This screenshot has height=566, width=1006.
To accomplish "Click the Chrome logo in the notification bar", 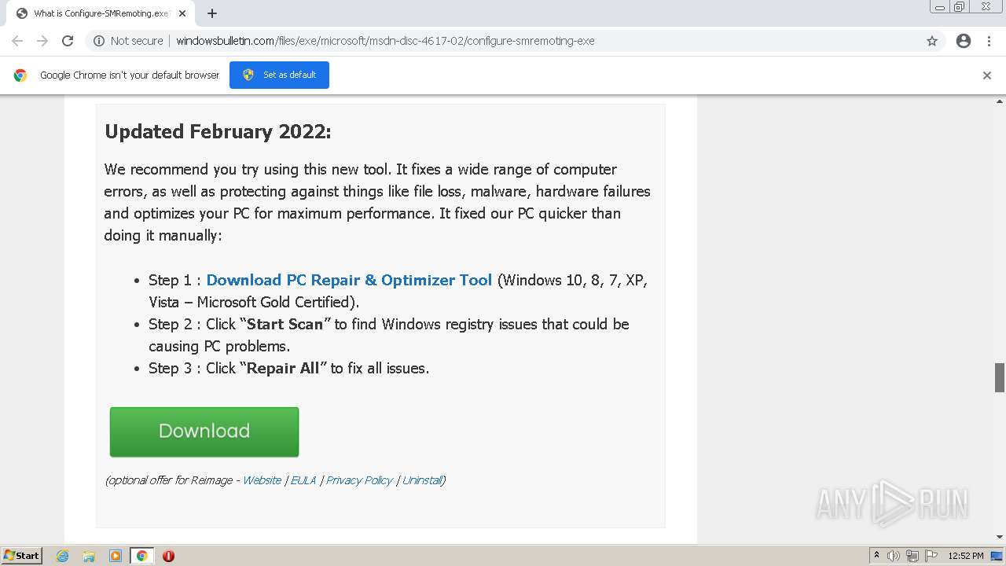I will (20, 75).
